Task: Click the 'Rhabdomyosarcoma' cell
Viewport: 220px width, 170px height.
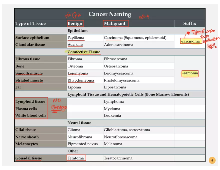Action: [x=121, y=80]
